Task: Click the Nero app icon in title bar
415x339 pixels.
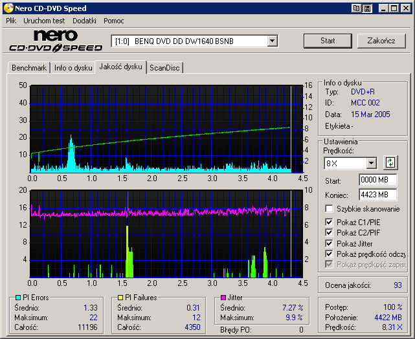Action: point(8,8)
